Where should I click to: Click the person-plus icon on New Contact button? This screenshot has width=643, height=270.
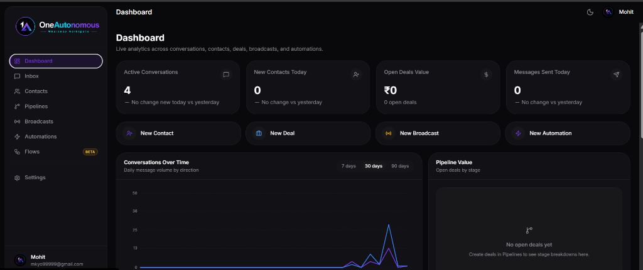(129, 133)
